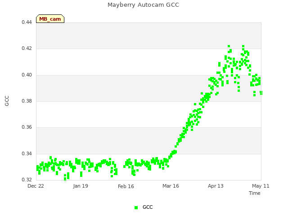Screen dimensions: 288x216
Task: Click the 0.44 y-axis tick label
Action: coord(27,22)
